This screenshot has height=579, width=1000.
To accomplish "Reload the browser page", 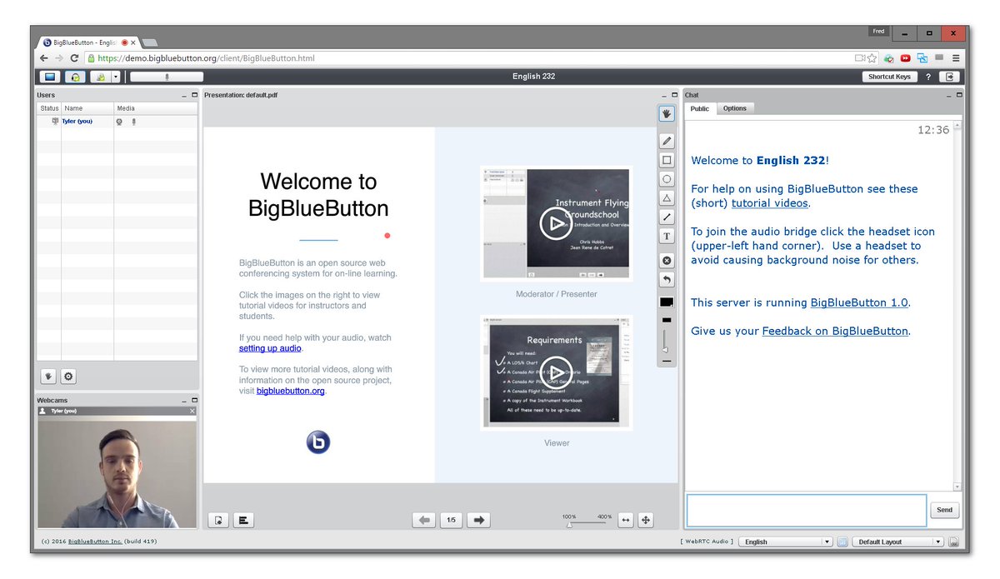I will click(x=74, y=58).
